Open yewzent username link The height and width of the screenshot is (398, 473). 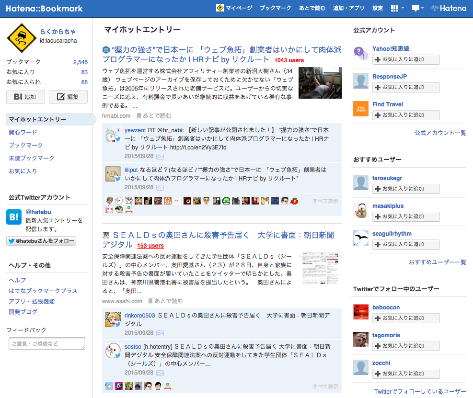tap(135, 130)
